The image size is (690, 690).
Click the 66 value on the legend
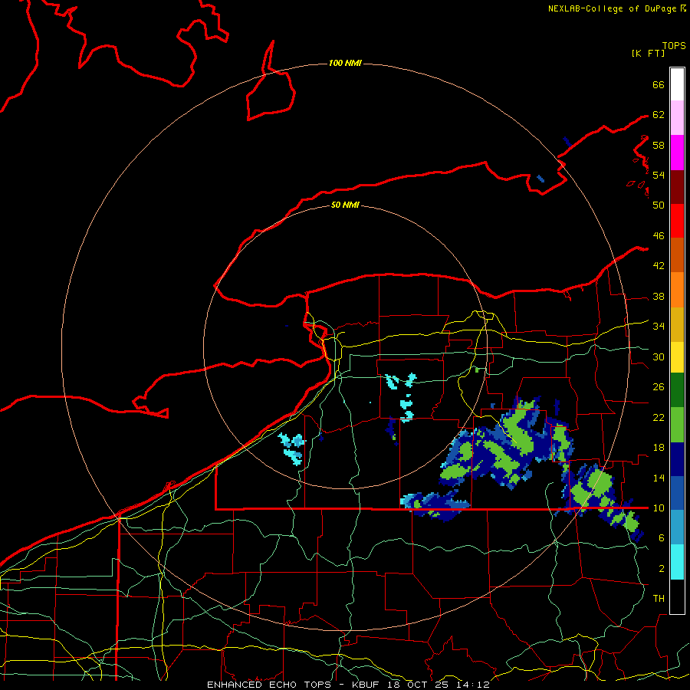[659, 84]
